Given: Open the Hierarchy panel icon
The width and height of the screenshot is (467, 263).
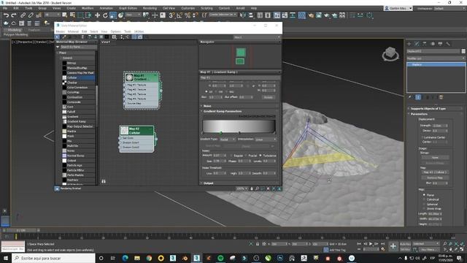Looking at the screenshot, I should (425, 44).
